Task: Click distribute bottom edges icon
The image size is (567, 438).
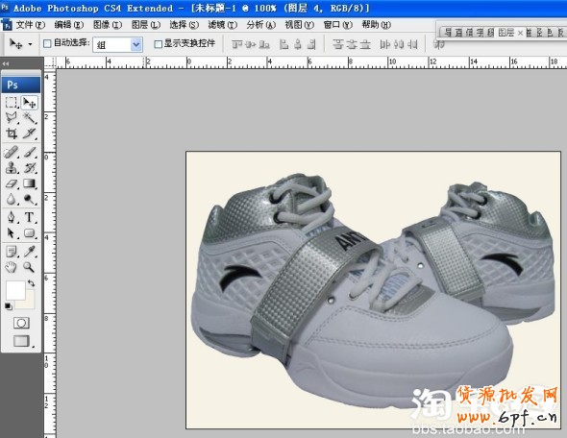Action: click(365, 44)
